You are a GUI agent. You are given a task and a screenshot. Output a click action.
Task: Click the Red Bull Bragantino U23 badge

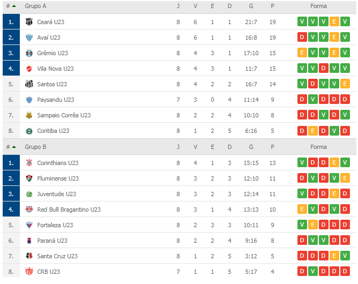click(x=29, y=210)
